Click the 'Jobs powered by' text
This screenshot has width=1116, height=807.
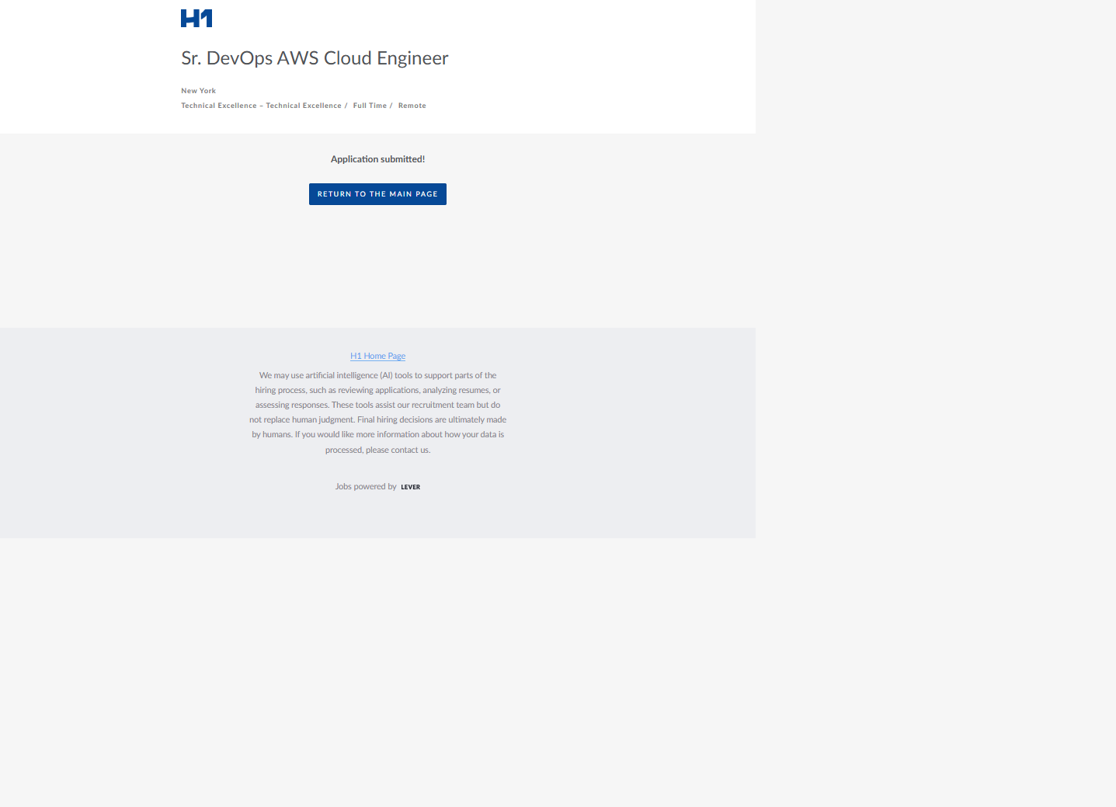pyautogui.click(x=366, y=487)
